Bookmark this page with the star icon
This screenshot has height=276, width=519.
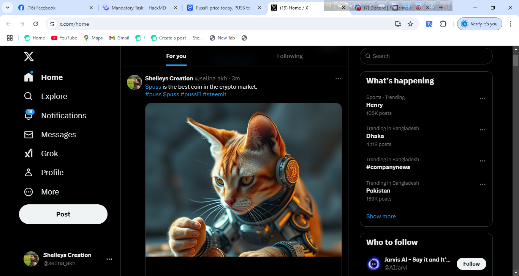410,24
